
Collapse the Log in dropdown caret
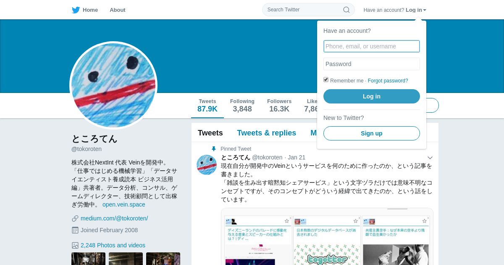pyautogui.click(x=425, y=10)
